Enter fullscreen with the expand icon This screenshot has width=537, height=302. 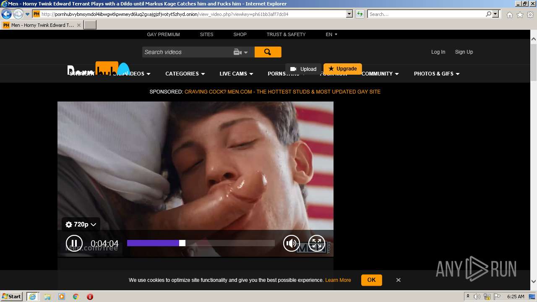tap(317, 243)
